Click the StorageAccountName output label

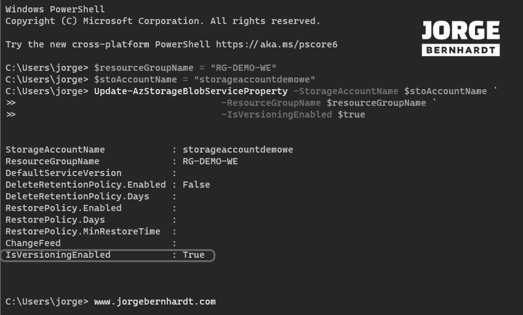[55, 150]
